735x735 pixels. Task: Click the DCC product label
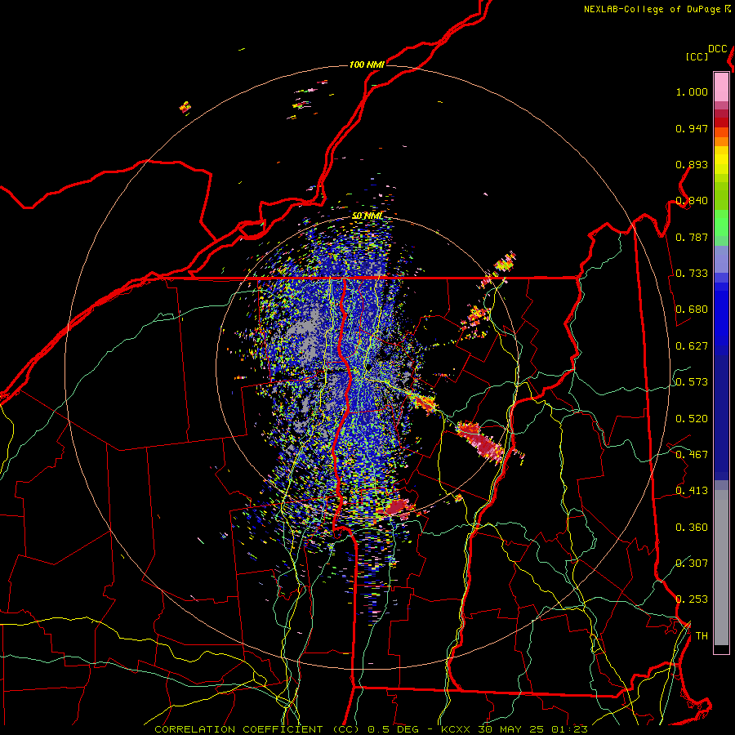pyautogui.click(x=718, y=49)
